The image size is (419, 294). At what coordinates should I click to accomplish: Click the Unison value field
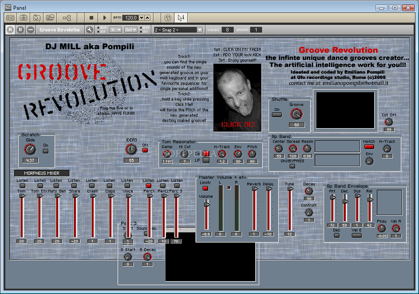(256, 30)
